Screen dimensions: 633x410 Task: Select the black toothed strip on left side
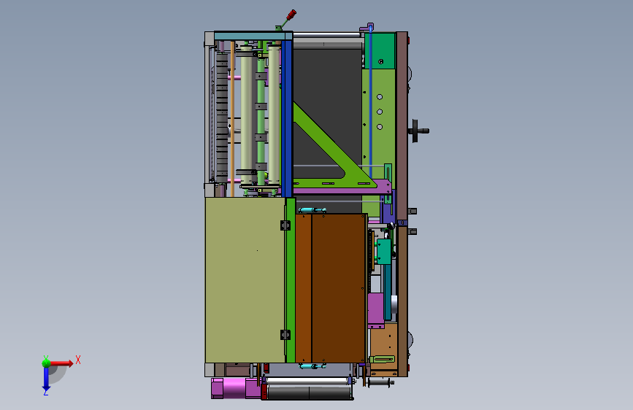222,117
